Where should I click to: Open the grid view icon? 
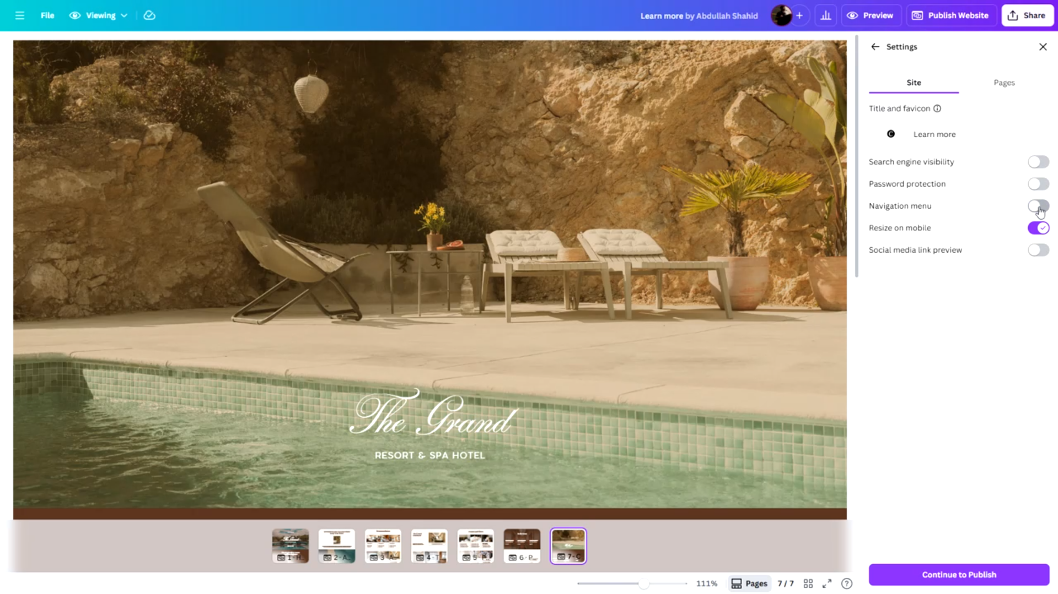808,584
